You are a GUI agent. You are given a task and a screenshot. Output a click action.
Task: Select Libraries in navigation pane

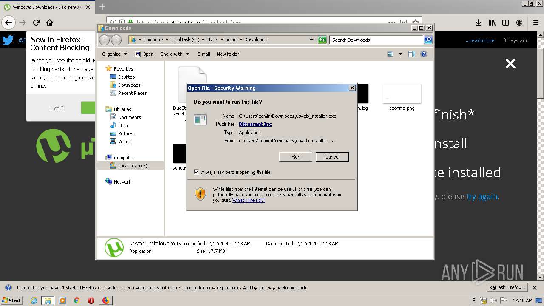[x=122, y=109]
